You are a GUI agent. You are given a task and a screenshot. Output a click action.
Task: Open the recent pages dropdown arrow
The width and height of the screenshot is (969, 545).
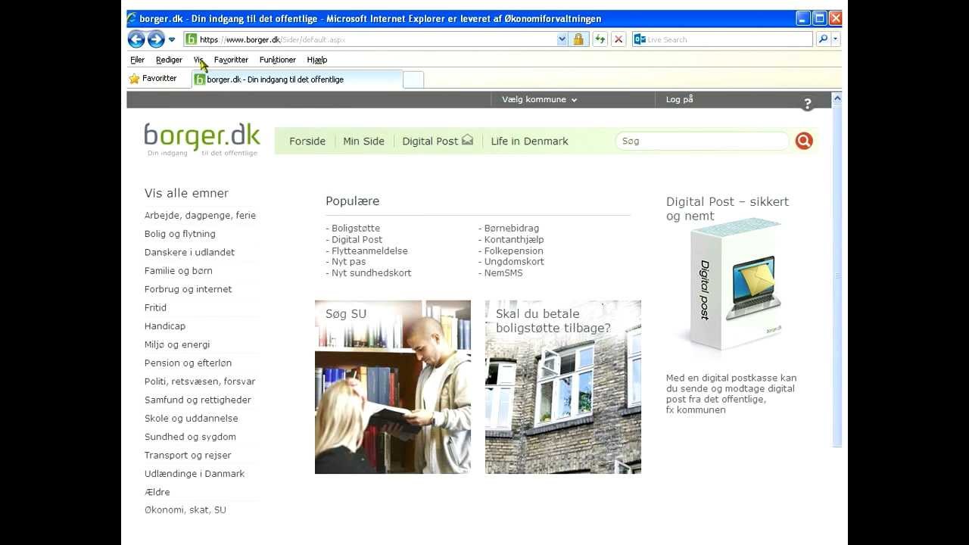(172, 39)
